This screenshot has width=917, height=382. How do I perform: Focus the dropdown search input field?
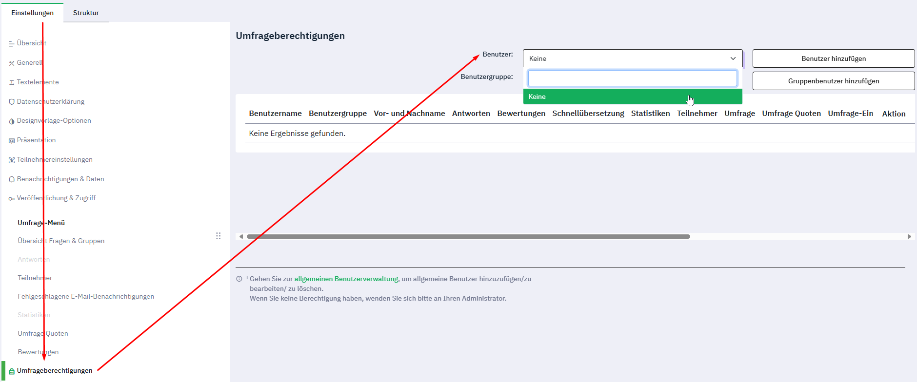632,78
